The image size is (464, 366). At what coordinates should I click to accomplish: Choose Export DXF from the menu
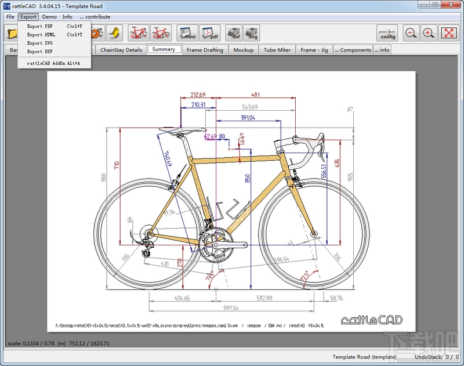pyautogui.click(x=55, y=52)
